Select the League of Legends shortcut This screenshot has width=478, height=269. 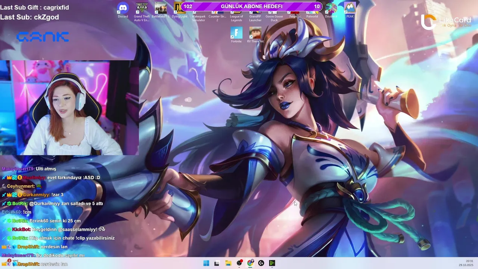click(x=236, y=16)
